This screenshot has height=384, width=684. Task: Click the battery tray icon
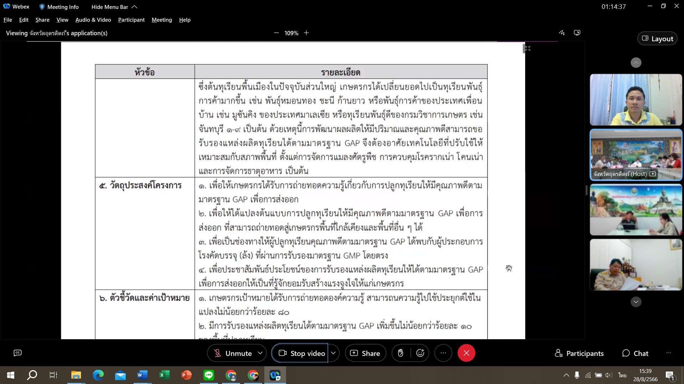click(599, 375)
